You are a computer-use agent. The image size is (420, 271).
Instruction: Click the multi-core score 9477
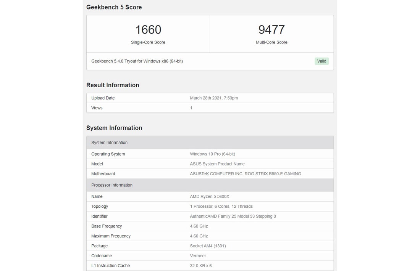click(271, 30)
